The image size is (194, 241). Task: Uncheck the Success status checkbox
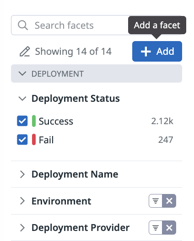tap(22, 121)
